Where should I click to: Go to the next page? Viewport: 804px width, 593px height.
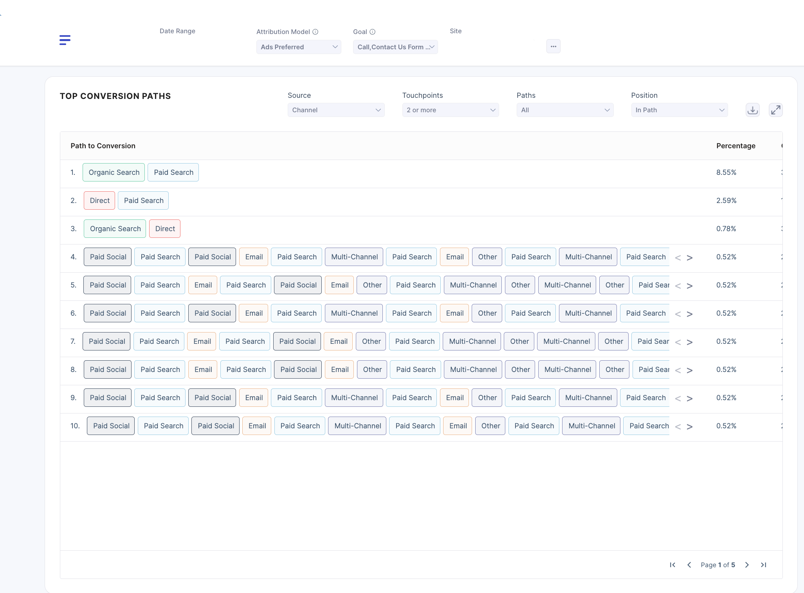pyautogui.click(x=747, y=565)
